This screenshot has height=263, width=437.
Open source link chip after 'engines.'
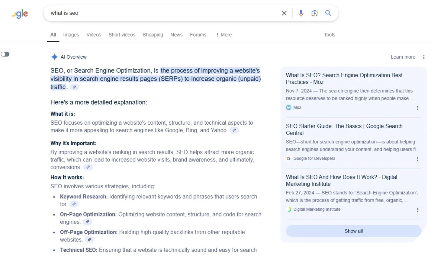[x=87, y=222]
